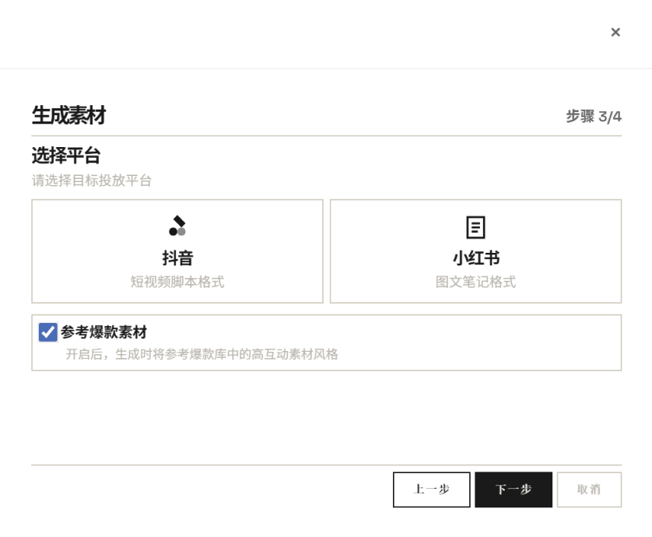Viewport: 652px width, 537px height.
Task: Click the 开启后，生成时将参考爆款库 description text
Action: click(x=202, y=354)
